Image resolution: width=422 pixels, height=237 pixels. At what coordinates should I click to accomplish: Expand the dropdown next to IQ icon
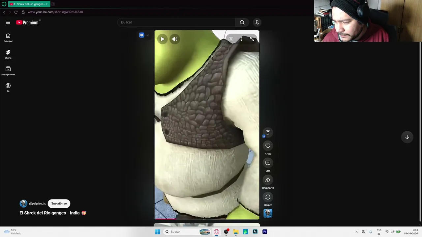[148, 35]
